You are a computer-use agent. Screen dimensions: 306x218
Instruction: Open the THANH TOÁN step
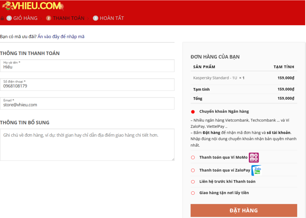coord(69,18)
